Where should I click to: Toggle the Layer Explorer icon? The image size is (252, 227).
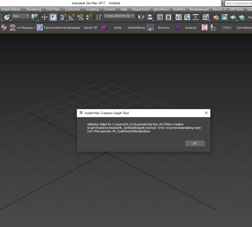tap(168, 17)
